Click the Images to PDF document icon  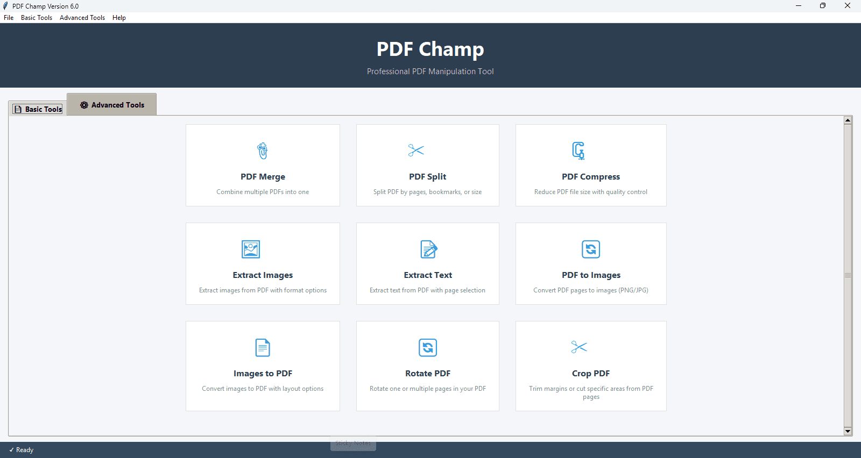[x=263, y=348]
